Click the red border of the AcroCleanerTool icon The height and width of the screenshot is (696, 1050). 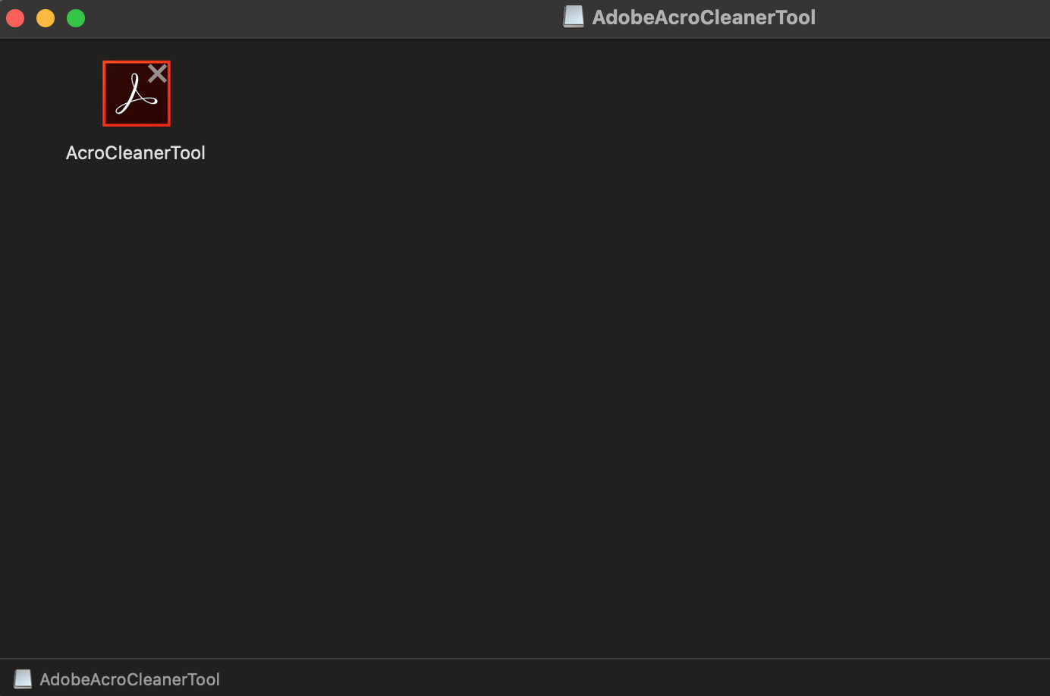point(104,93)
